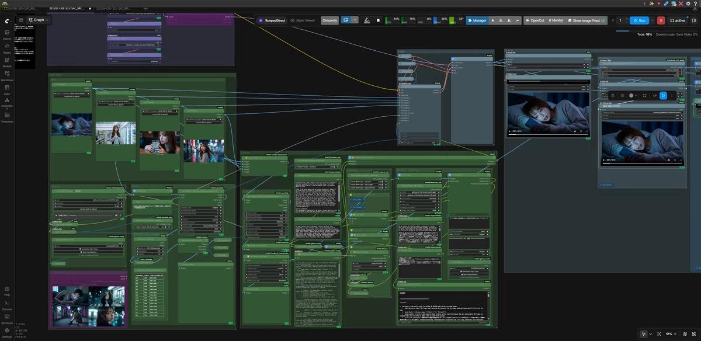Click the red cancel X button beside Run

pyautogui.click(x=661, y=20)
